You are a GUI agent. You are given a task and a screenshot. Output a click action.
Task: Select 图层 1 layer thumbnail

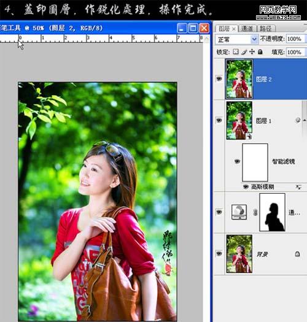point(239,121)
